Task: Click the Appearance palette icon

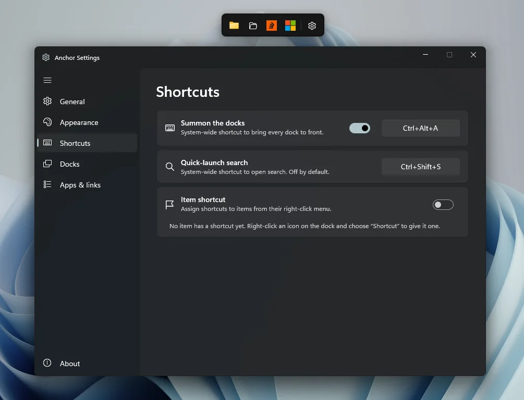Action: click(47, 122)
